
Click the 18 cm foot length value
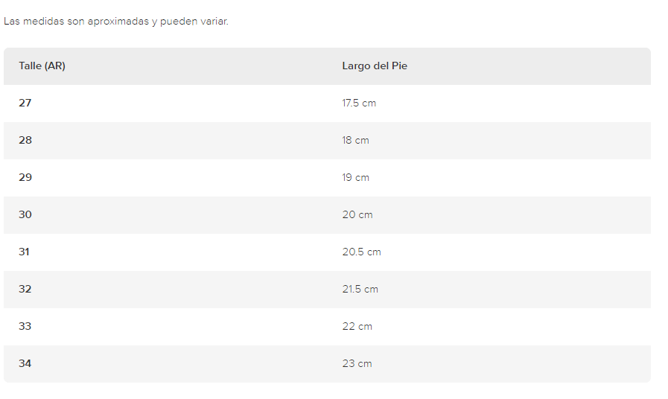[355, 140]
